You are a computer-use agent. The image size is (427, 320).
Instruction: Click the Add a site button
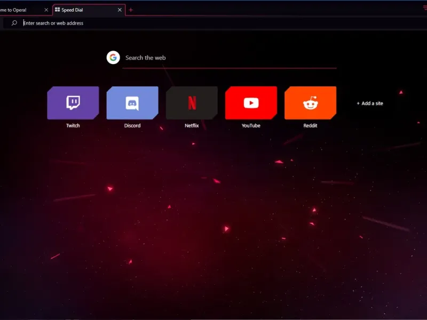click(x=370, y=103)
